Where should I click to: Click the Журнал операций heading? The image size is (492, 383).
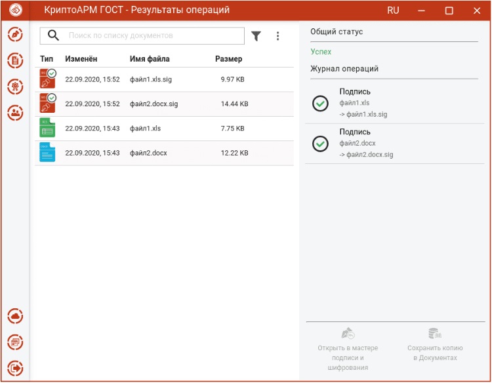tap(344, 69)
